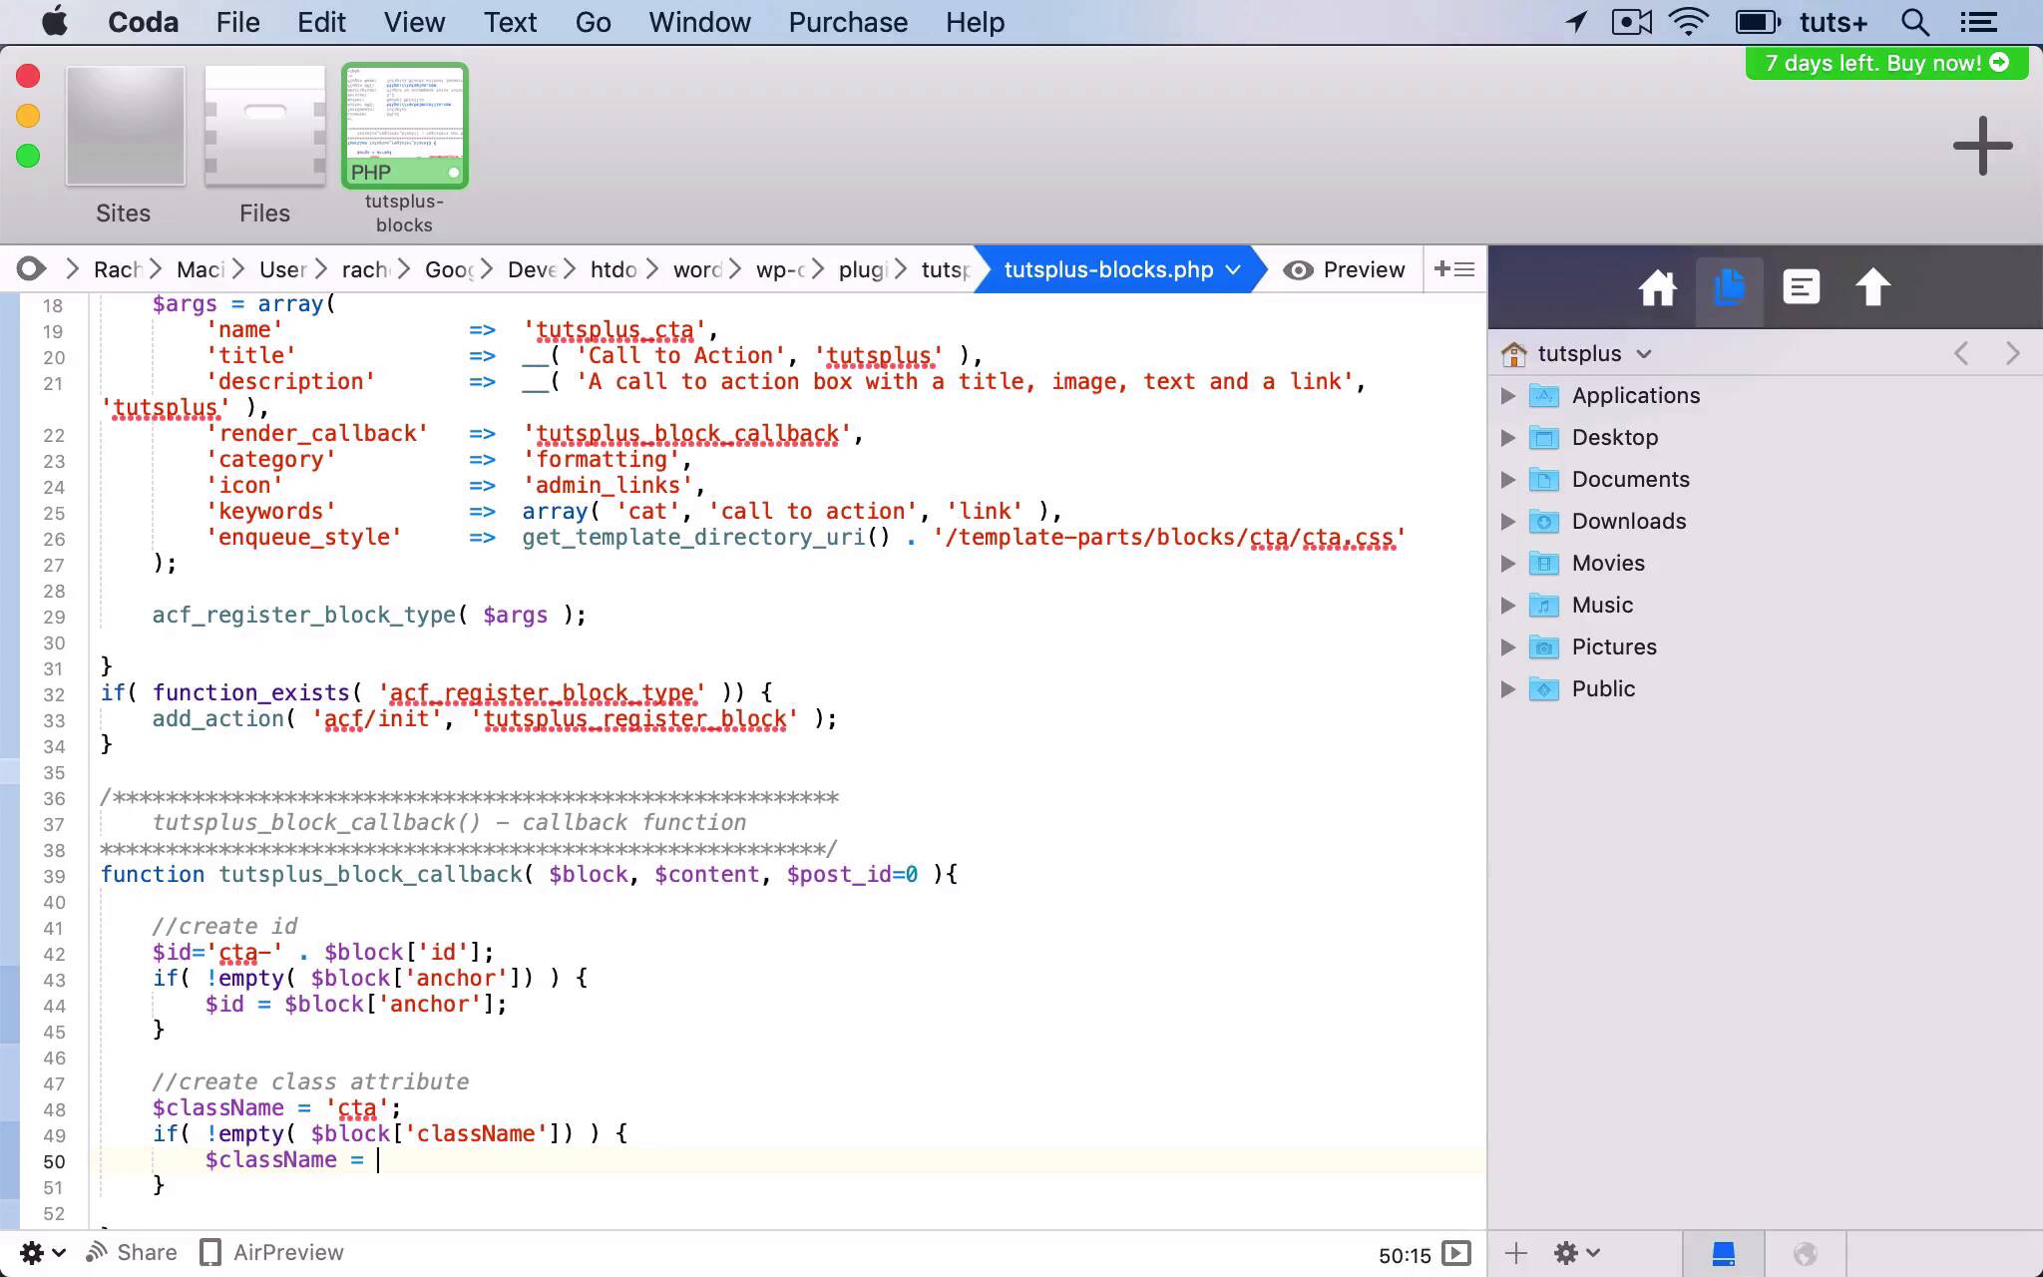Open the Coda Text menu
The image size is (2043, 1277).
[x=510, y=22]
